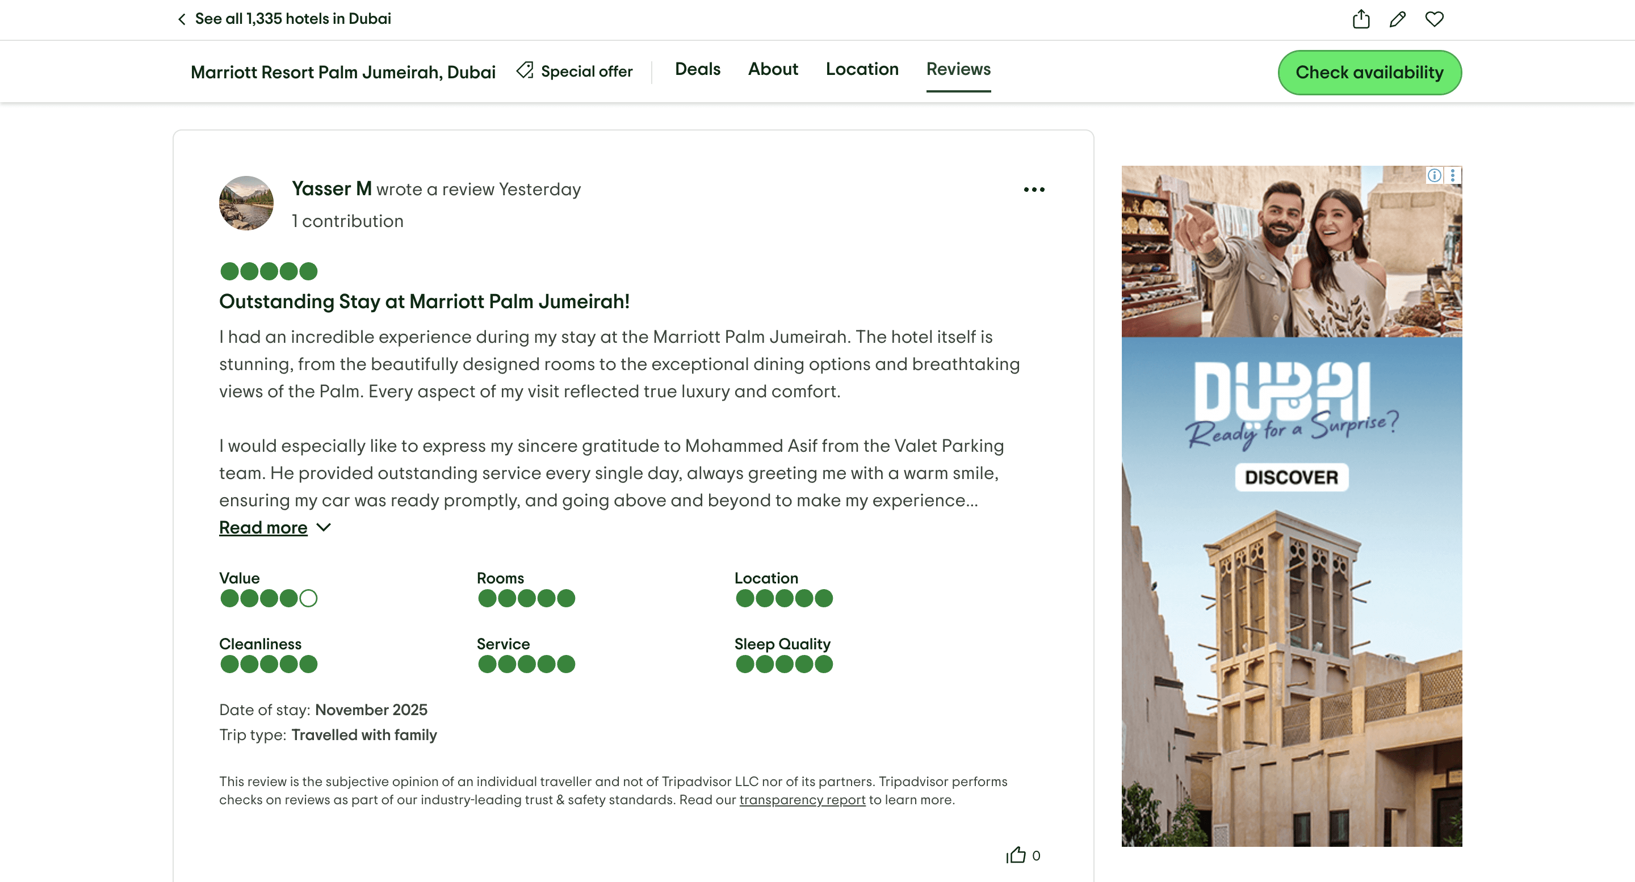Select the pencil write-a-review icon
Image resolution: width=1635 pixels, height=882 pixels.
1397,19
